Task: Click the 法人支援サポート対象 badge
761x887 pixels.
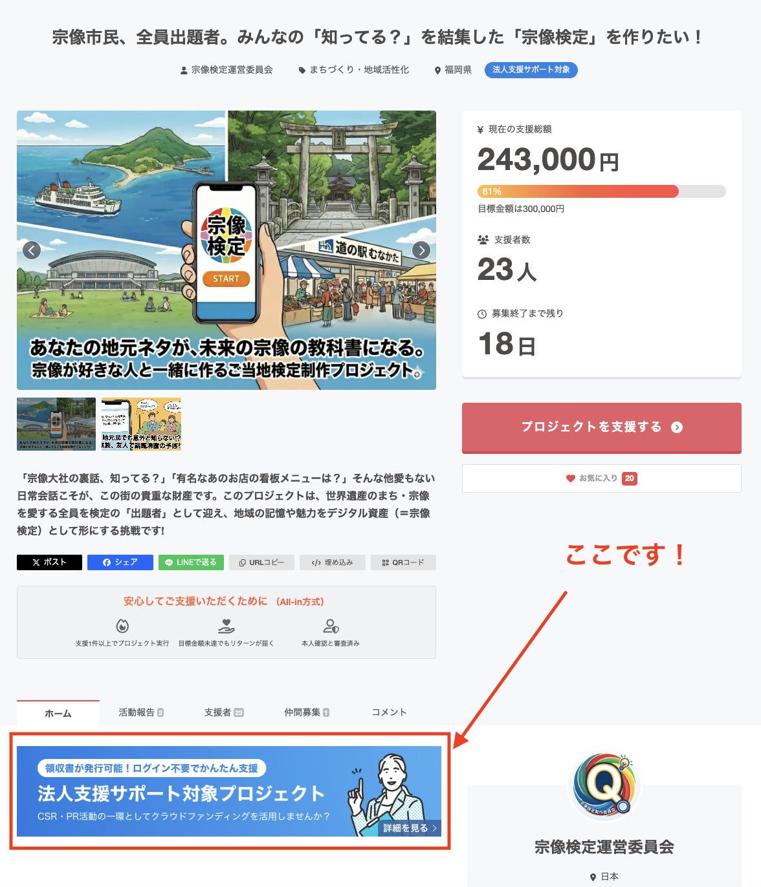Action: (531, 70)
